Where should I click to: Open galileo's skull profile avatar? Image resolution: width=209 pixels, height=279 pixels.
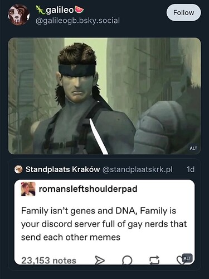point(18,15)
